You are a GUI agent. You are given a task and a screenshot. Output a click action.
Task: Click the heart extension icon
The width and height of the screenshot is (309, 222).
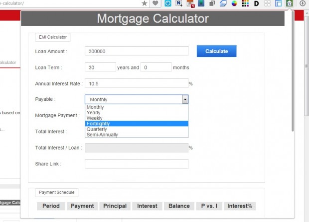[155, 3]
